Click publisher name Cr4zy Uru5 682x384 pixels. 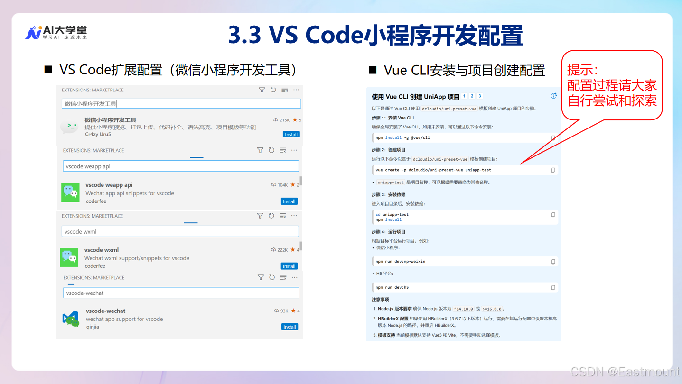98,134
